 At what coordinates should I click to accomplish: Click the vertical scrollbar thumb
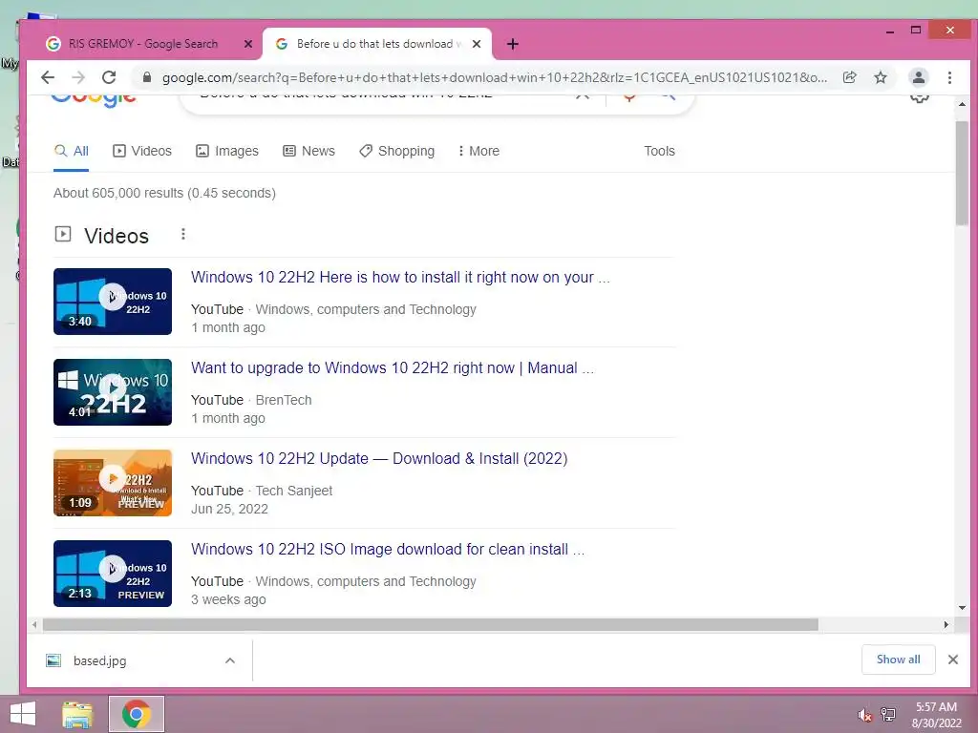pyautogui.click(x=962, y=173)
